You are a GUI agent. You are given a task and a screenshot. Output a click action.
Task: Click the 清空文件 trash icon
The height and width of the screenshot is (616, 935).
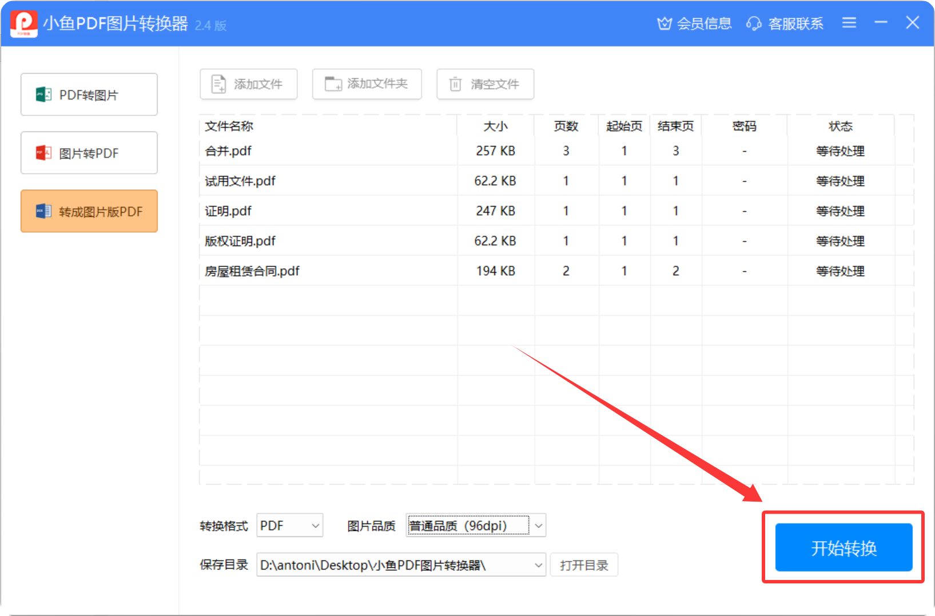point(455,84)
